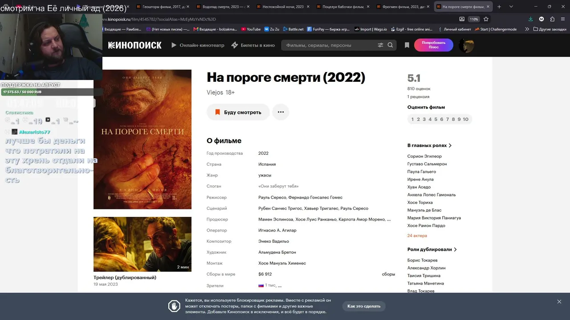The width and height of the screenshot is (570, 320).
Task: Click the Как это сделать button
Action: (x=364, y=306)
